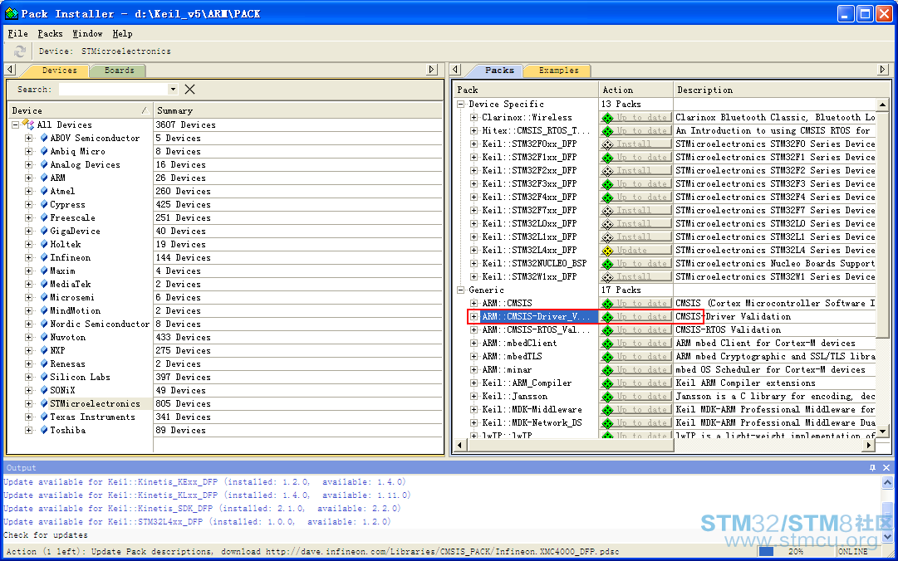Click the Action column header

pos(635,90)
